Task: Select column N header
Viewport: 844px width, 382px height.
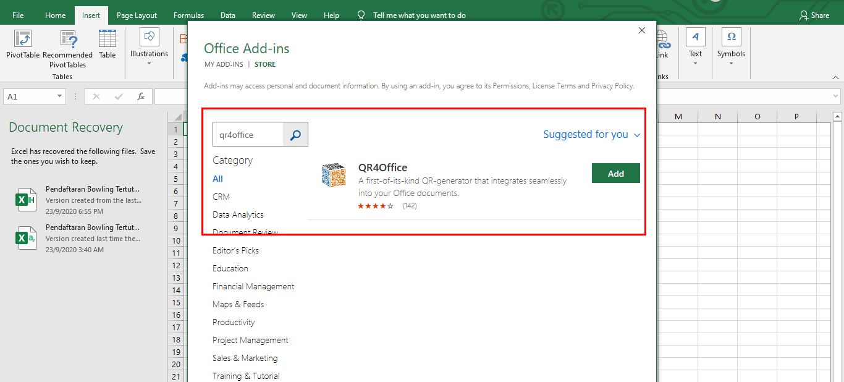Action: (x=717, y=116)
